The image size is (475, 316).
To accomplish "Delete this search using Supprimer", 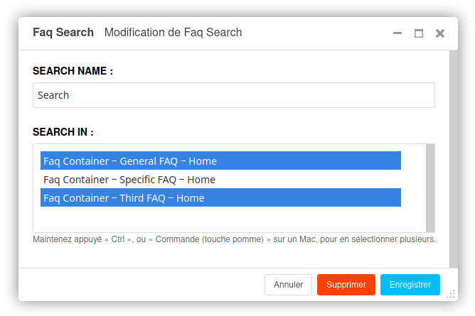I will (x=346, y=285).
